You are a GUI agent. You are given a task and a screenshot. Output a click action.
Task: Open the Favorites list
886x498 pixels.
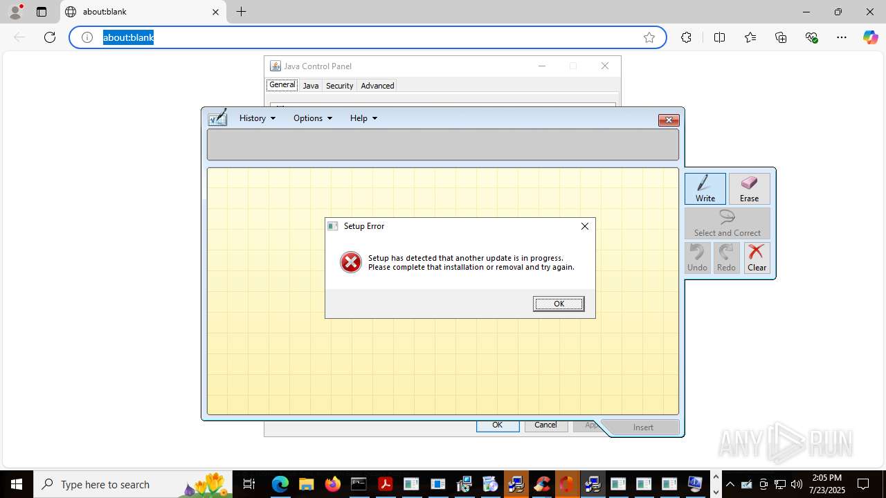point(750,37)
